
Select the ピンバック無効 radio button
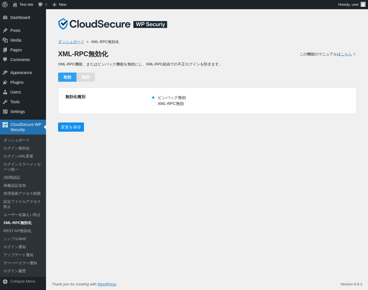tap(153, 98)
